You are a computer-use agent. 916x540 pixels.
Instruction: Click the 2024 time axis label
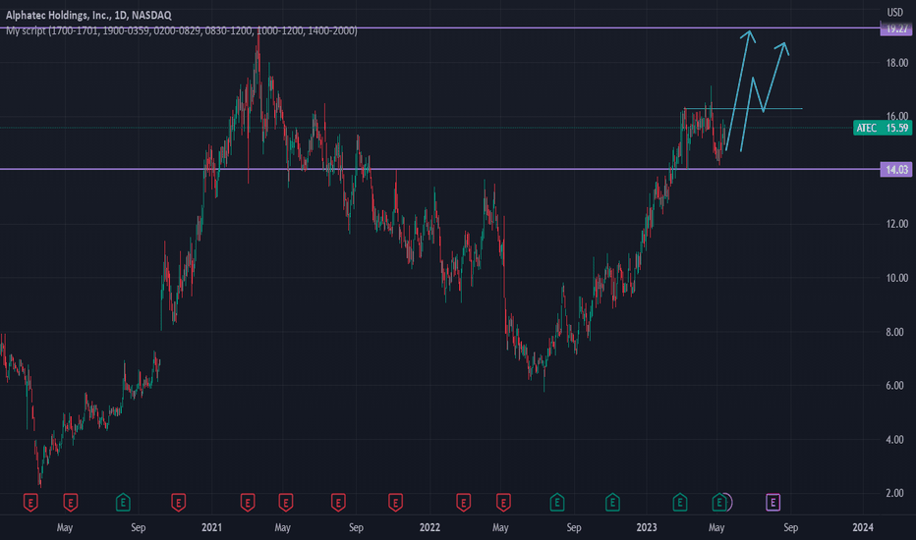[863, 528]
